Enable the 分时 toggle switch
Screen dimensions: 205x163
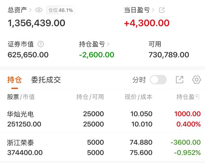click(158, 80)
